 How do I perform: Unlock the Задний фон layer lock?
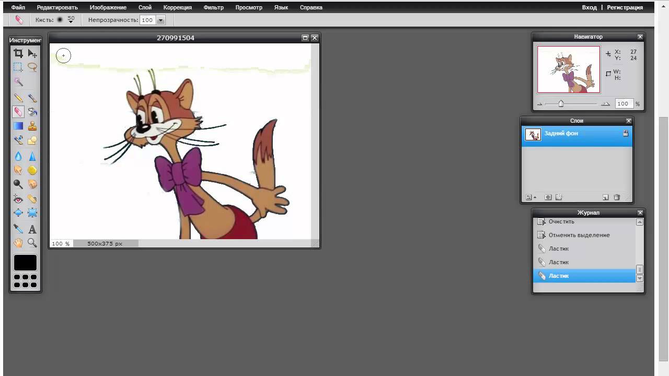[x=625, y=134]
